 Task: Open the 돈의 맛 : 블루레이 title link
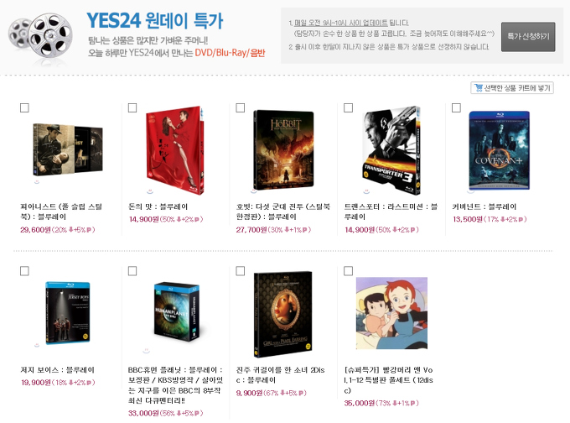pos(158,206)
